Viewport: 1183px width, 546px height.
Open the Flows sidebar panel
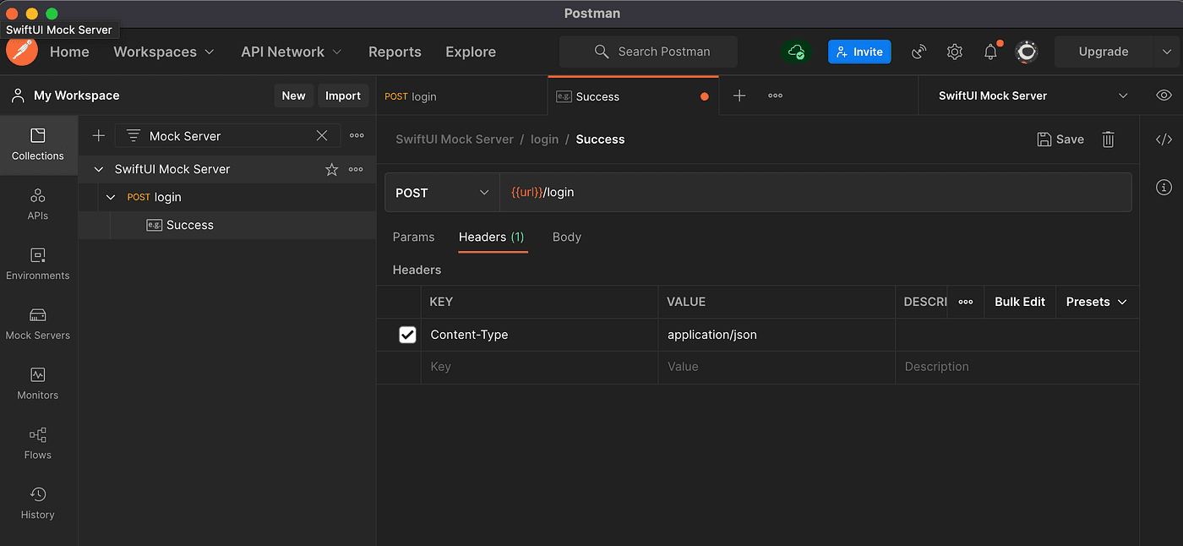coord(38,445)
